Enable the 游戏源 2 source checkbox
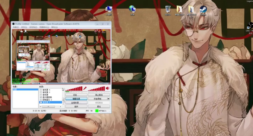 coord(41,92)
